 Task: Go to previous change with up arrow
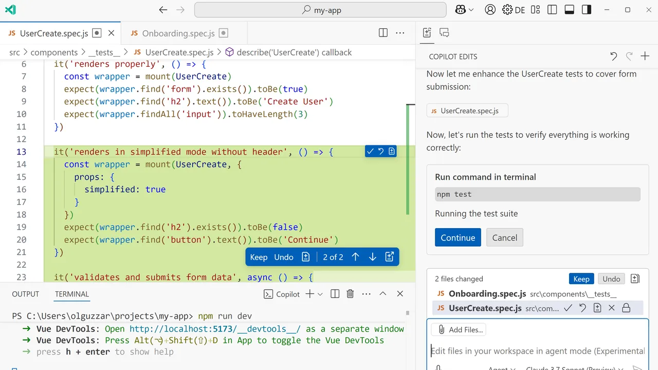pyautogui.click(x=355, y=257)
